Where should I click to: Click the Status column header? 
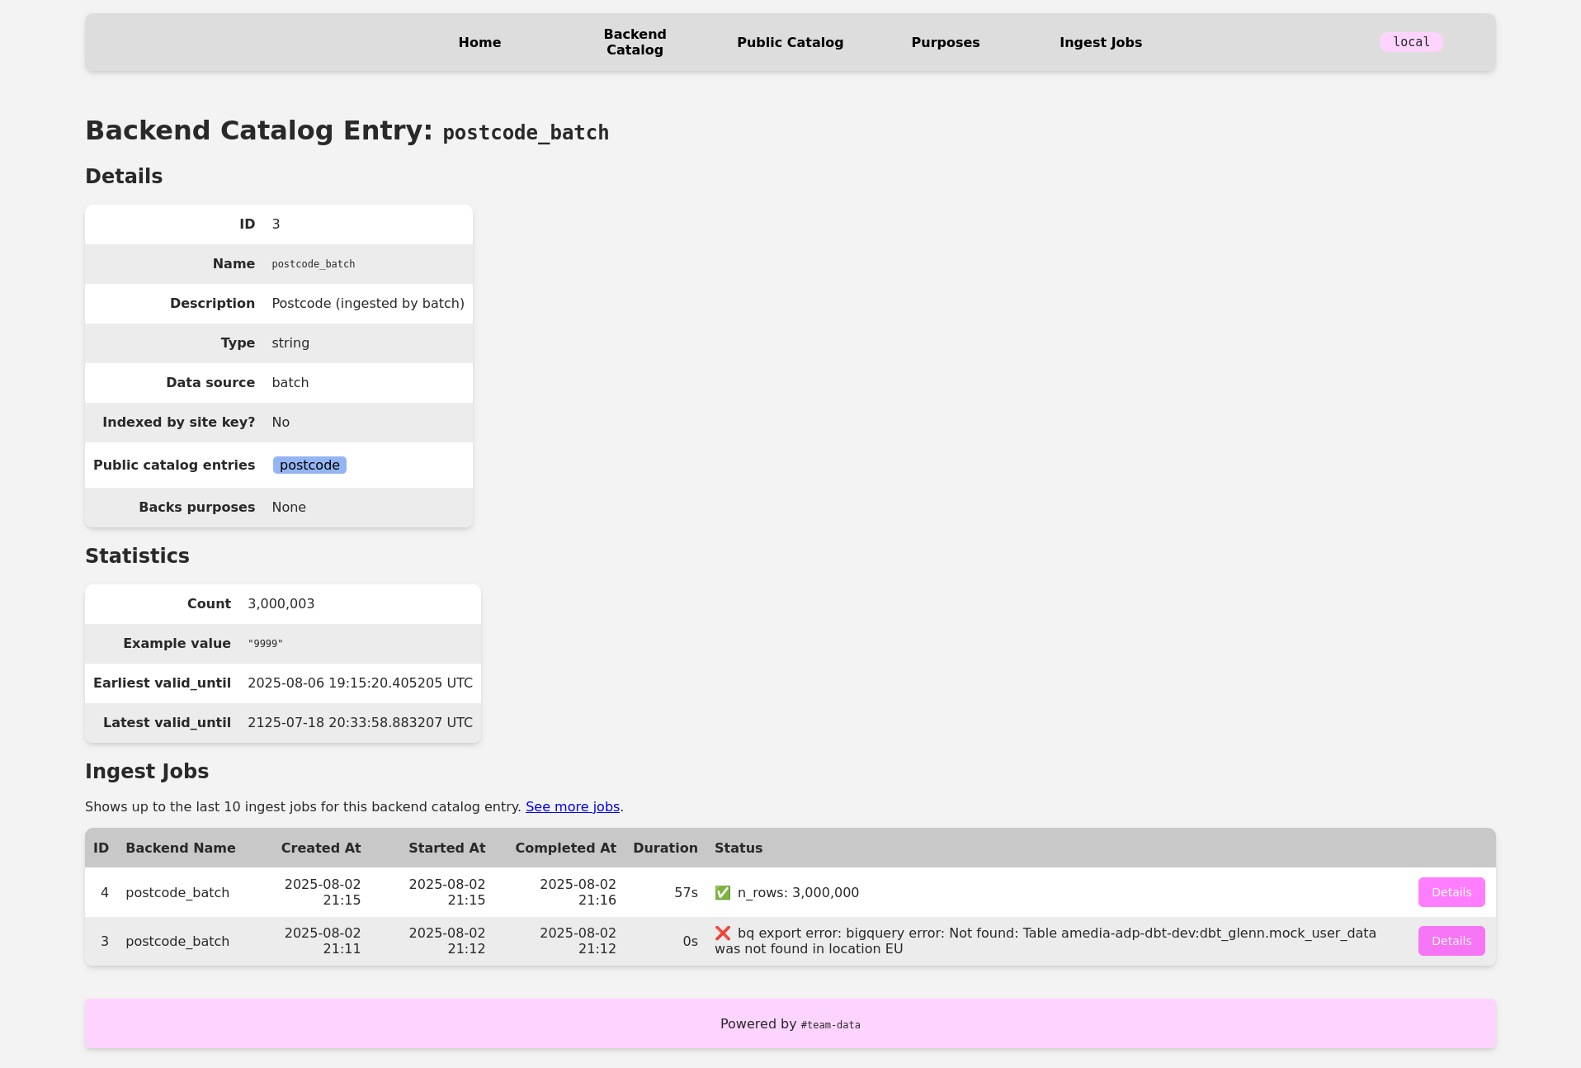pos(738,848)
